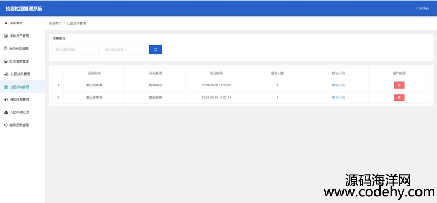The width and height of the screenshot is (437, 203).
Task: Click the 信息查询 panel heading
Action: pyautogui.click(x=59, y=38)
